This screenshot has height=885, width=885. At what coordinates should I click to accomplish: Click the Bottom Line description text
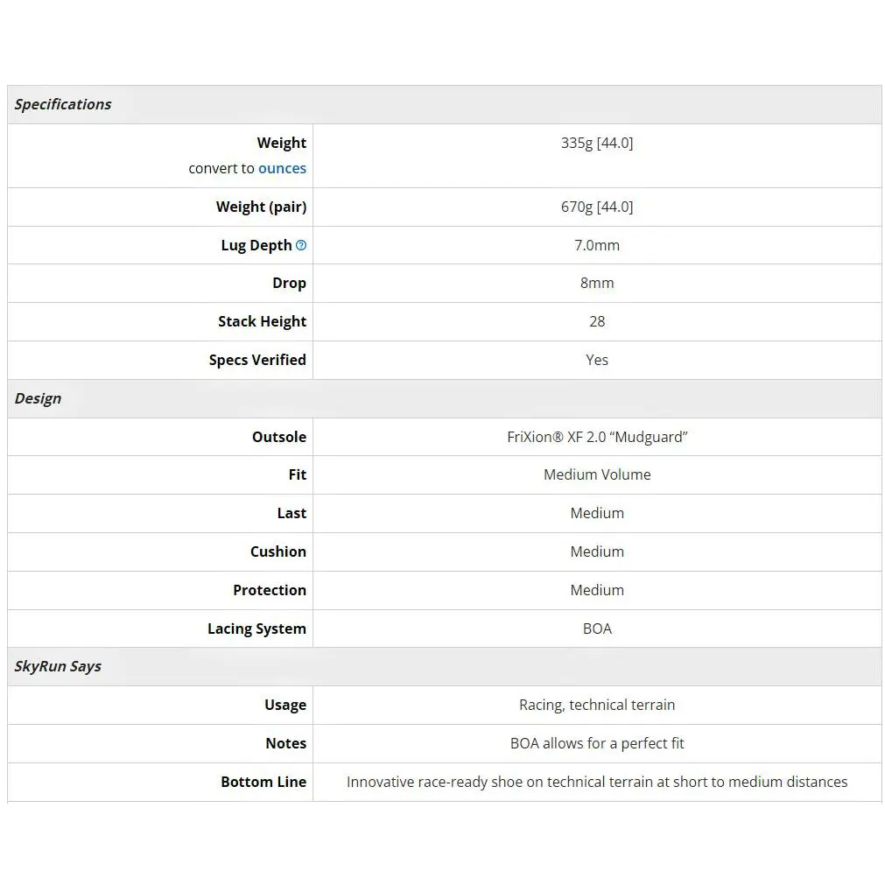click(x=597, y=782)
